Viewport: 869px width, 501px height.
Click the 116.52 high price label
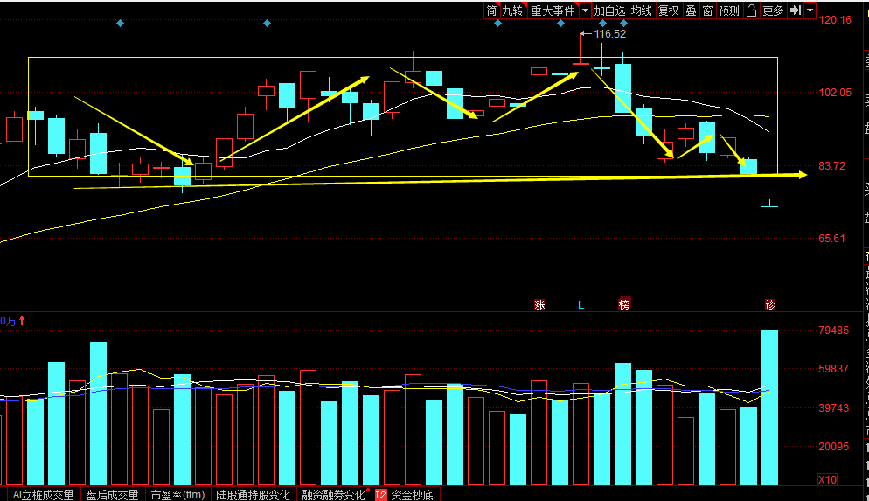click(609, 34)
